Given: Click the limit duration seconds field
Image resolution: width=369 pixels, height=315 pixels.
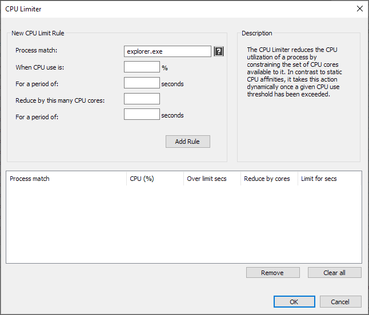Looking at the screenshot, I should (142, 114).
